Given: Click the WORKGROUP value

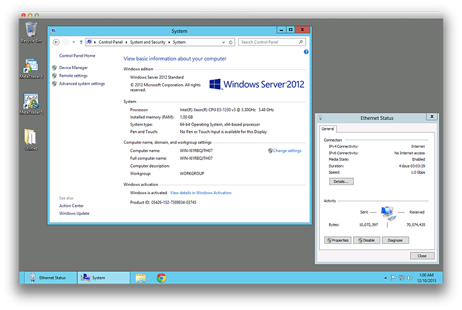Looking at the screenshot, I should pyautogui.click(x=192, y=174).
